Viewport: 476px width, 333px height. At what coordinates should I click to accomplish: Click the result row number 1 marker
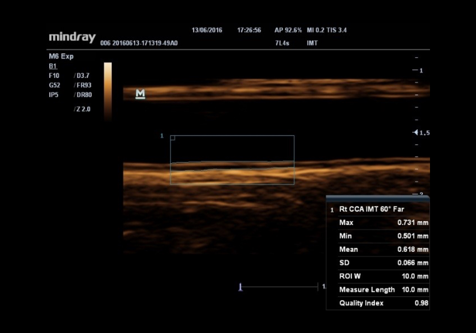[x=332, y=210]
